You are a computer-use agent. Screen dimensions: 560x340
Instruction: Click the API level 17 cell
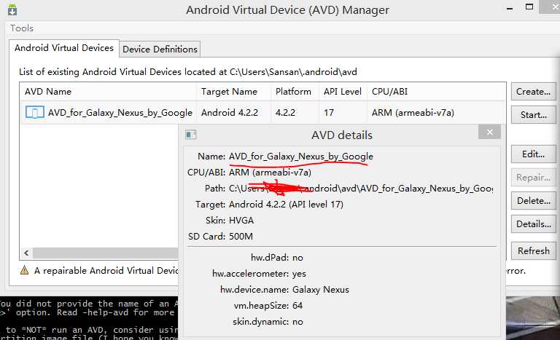[x=329, y=113]
